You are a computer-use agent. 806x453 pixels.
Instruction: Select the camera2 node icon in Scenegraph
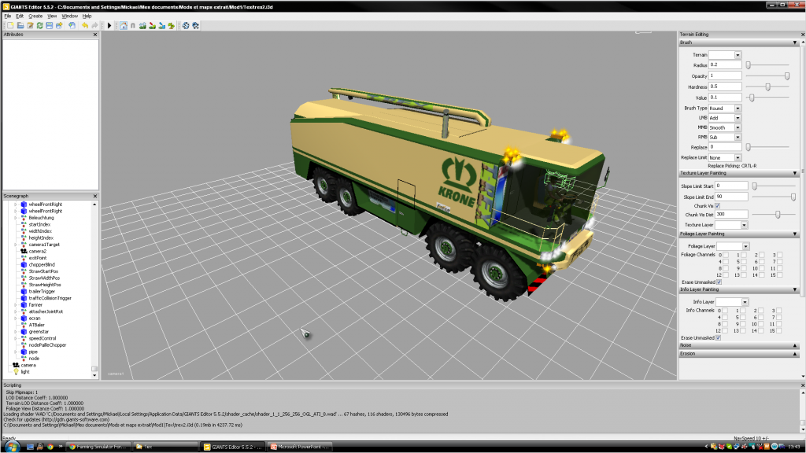click(24, 251)
